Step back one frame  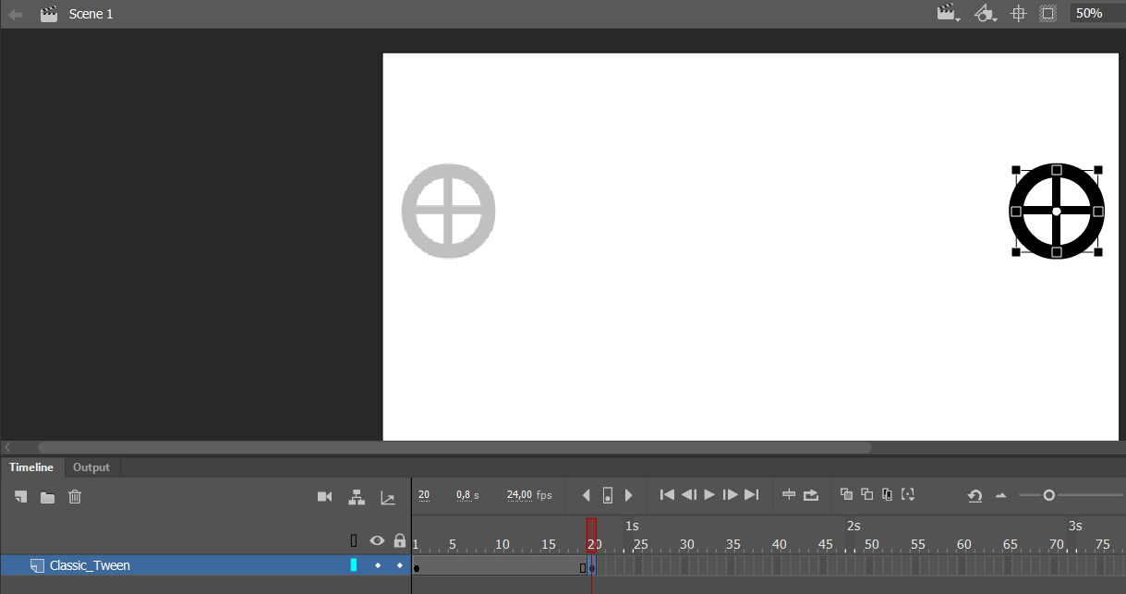(688, 495)
